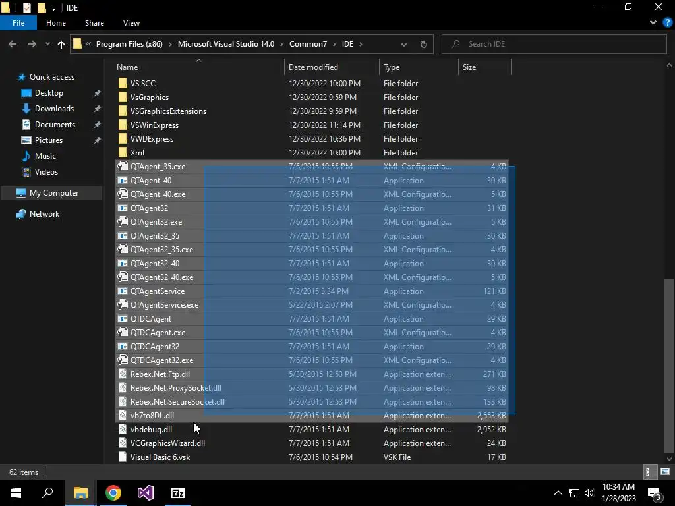Viewport: 675px width, 506px height.
Task: Open Downloads in navigation pane
Action: [x=54, y=109]
